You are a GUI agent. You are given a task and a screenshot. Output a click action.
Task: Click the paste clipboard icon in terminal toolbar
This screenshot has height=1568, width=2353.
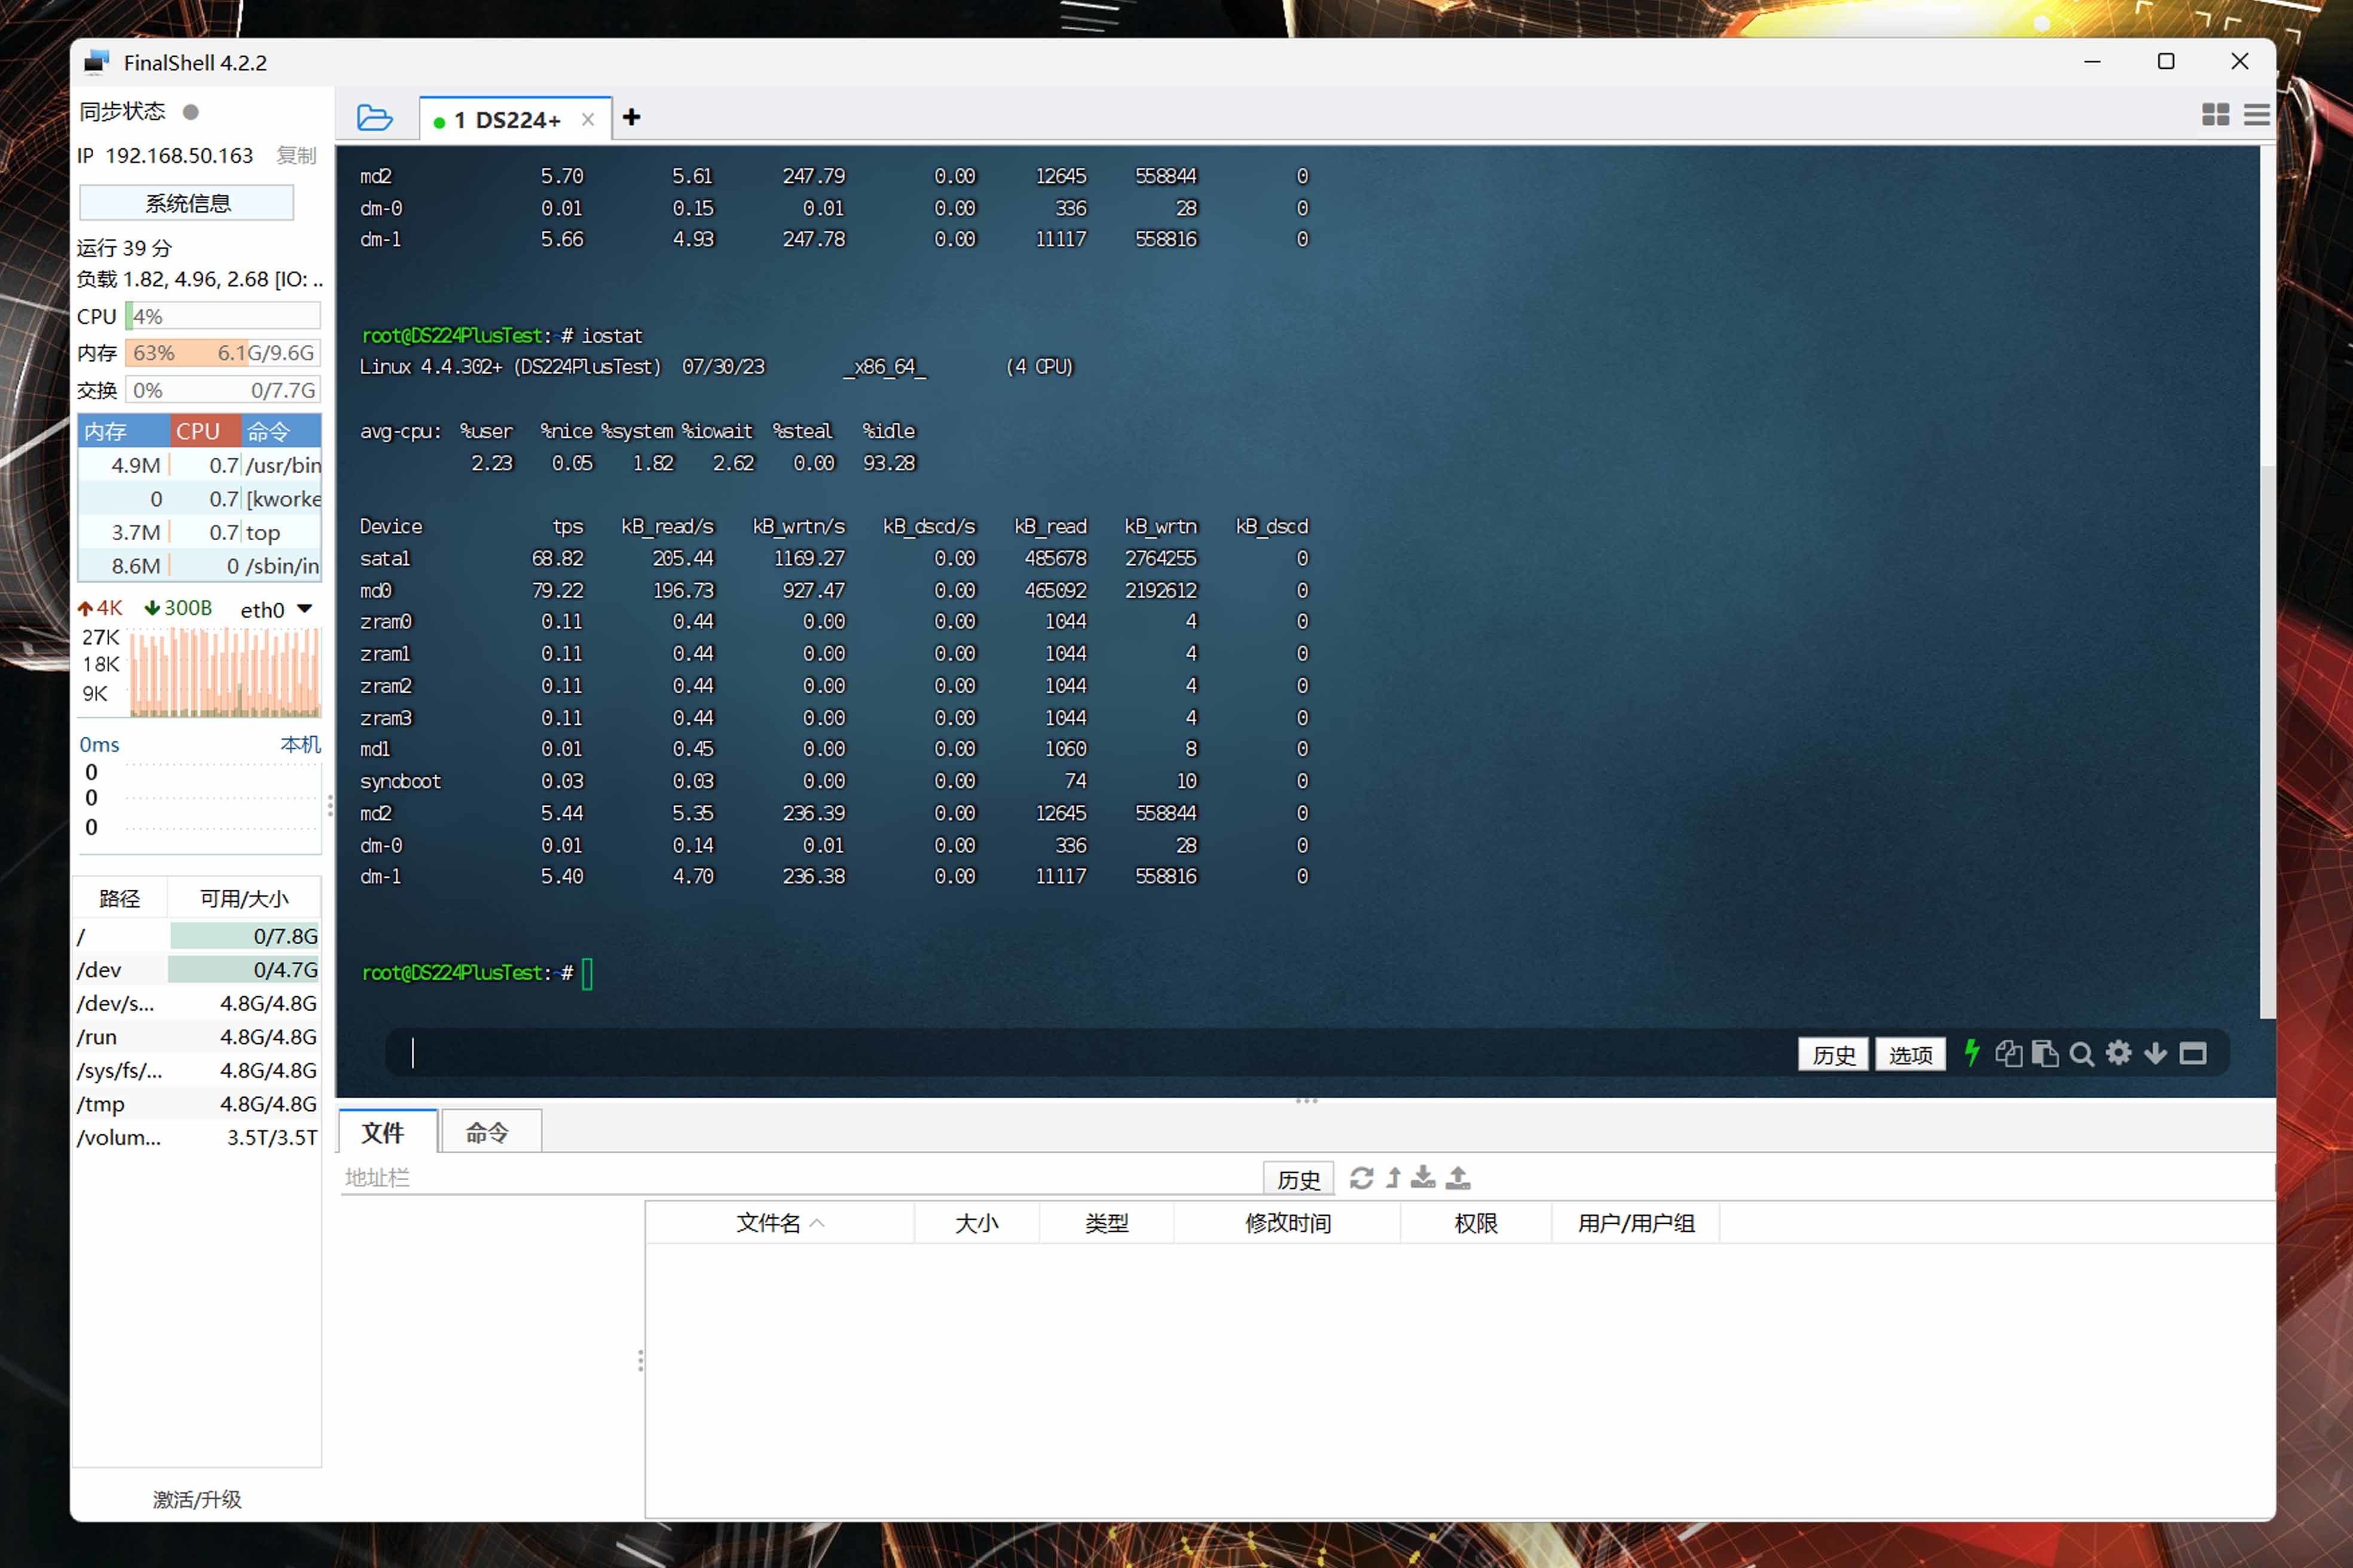2045,1053
